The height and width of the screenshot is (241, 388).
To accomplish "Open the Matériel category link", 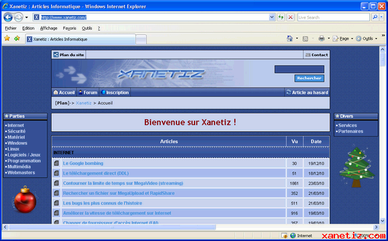I will coord(16,137).
